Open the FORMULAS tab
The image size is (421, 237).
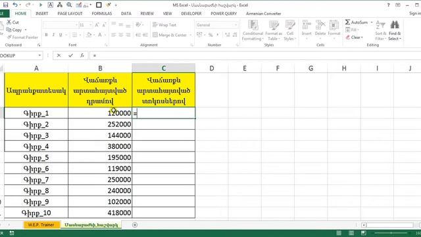(x=102, y=13)
